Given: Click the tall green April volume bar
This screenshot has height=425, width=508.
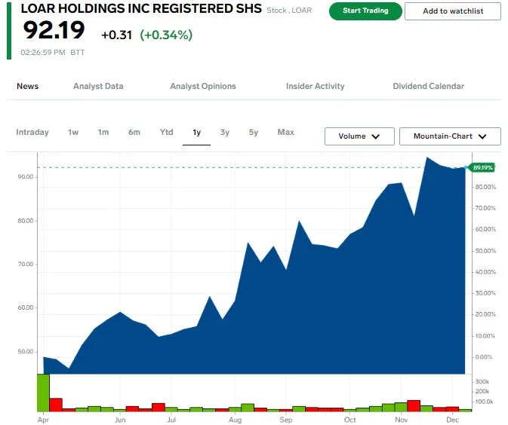Looking at the screenshot, I should coord(44,393).
